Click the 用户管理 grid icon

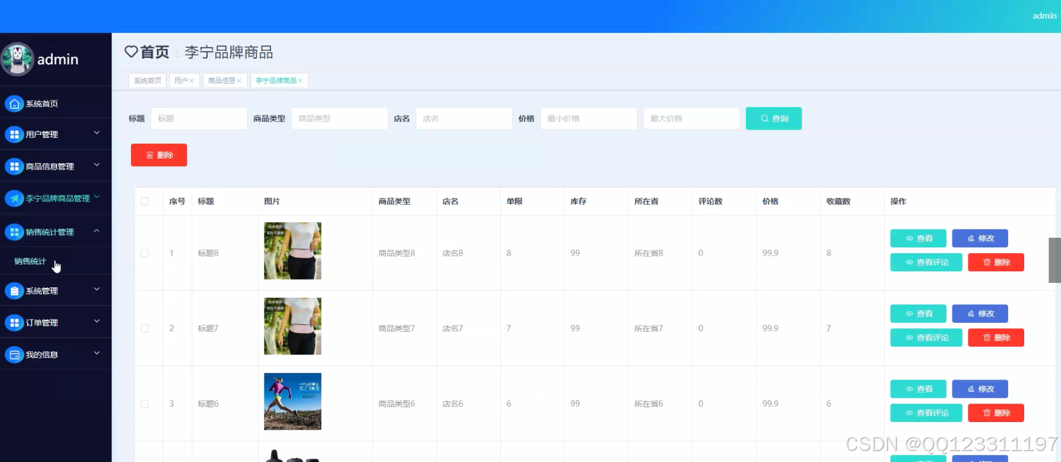tap(14, 135)
